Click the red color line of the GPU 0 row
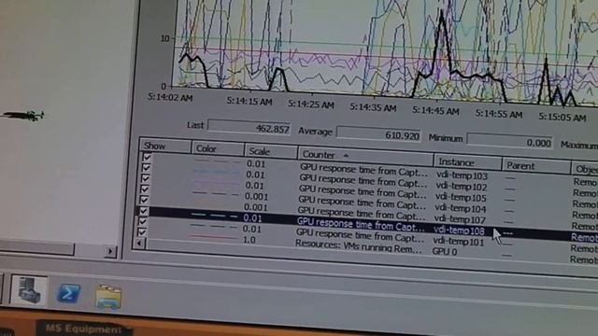The image size is (598, 336). [x=212, y=237]
